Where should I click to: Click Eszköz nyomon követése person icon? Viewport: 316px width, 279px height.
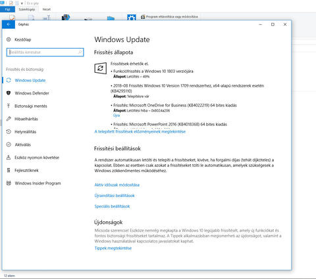[x=9, y=158]
